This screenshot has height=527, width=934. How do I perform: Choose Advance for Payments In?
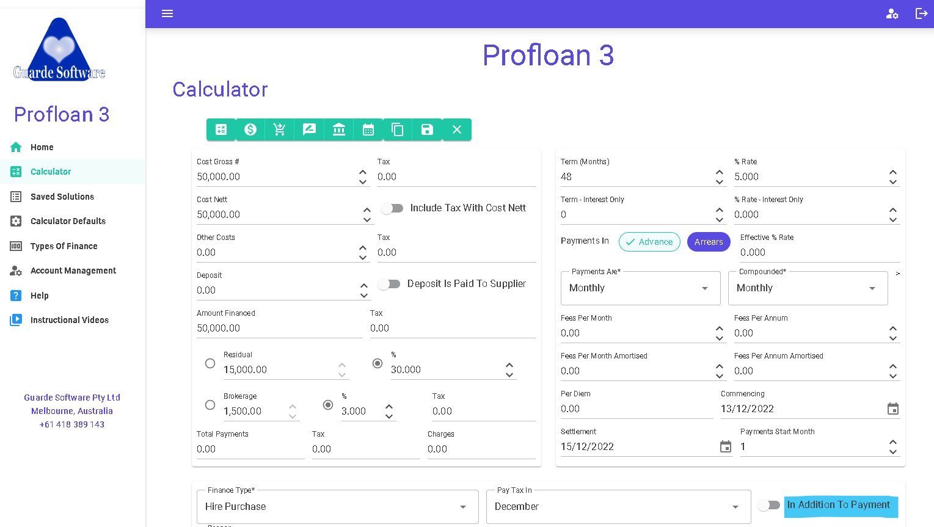[x=649, y=242]
